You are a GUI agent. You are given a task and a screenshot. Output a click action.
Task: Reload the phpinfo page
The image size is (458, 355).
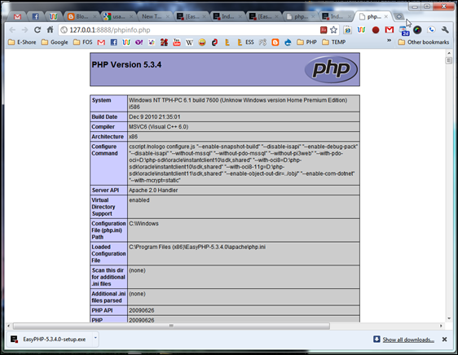pos(37,30)
